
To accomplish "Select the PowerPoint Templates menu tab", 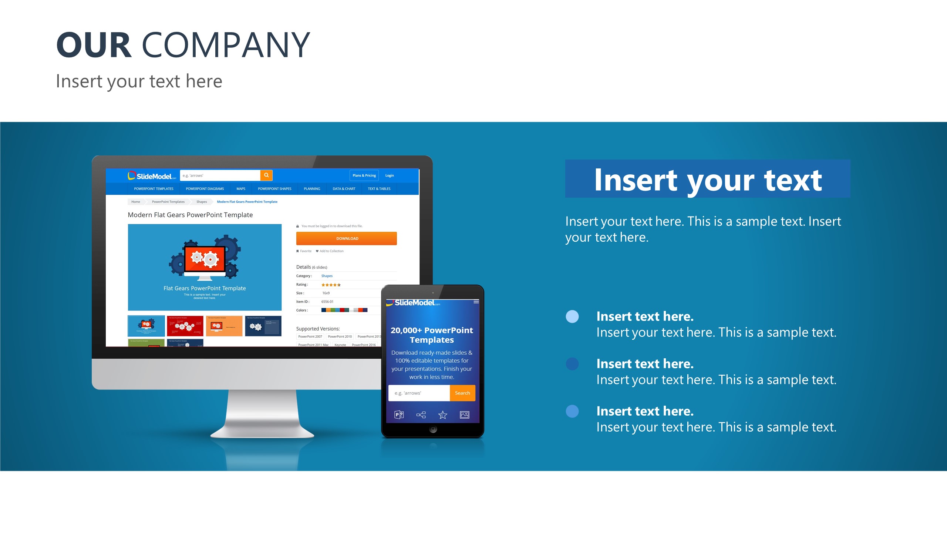I will (150, 188).
